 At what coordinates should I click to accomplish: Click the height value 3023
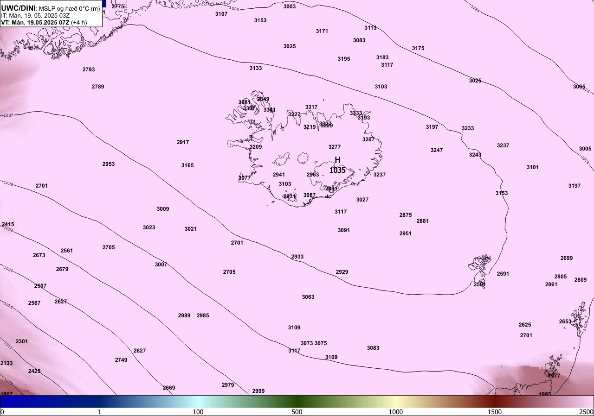pos(149,227)
